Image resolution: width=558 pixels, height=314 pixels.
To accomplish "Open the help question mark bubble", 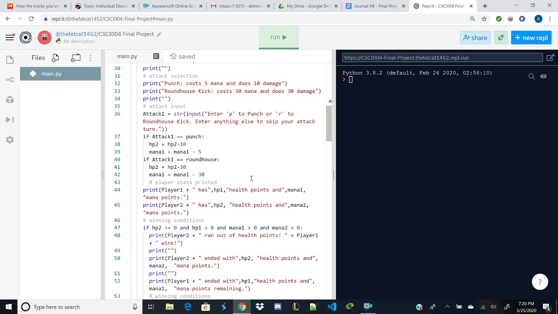I will 540,282.
